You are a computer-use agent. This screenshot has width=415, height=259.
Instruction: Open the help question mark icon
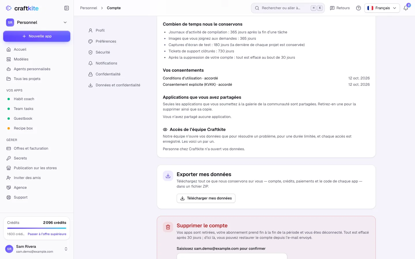(x=359, y=8)
